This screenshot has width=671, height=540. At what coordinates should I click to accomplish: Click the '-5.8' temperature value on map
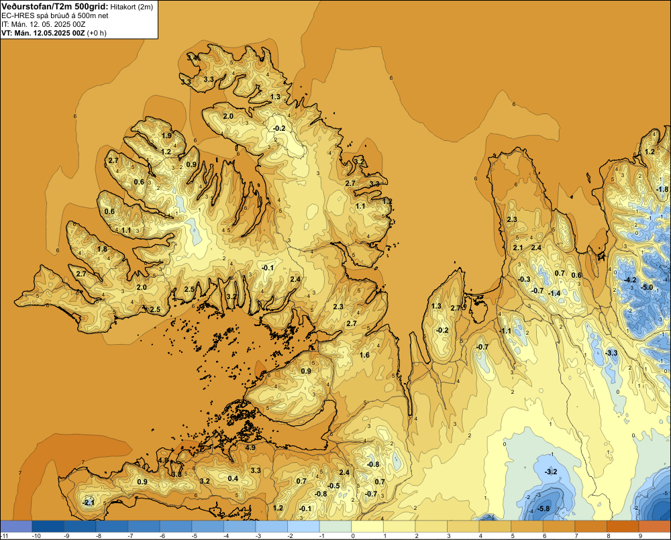point(543,508)
